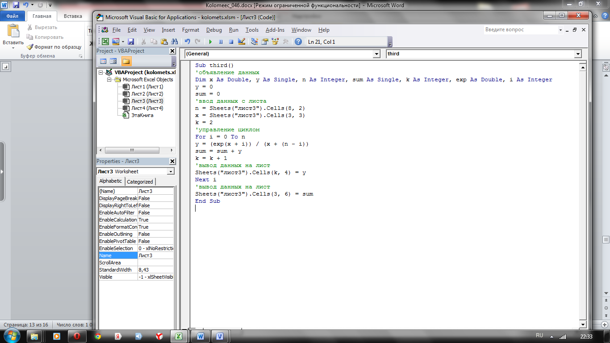Click the Break pause icon
The image size is (610, 343).
coord(221,42)
